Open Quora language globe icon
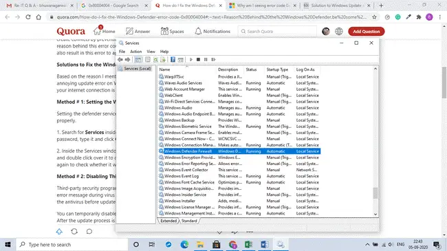Screen dimensions: 447x251 [338, 32]
